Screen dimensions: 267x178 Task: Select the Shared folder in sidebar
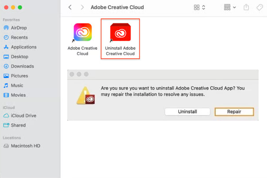click(x=15, y=125)
